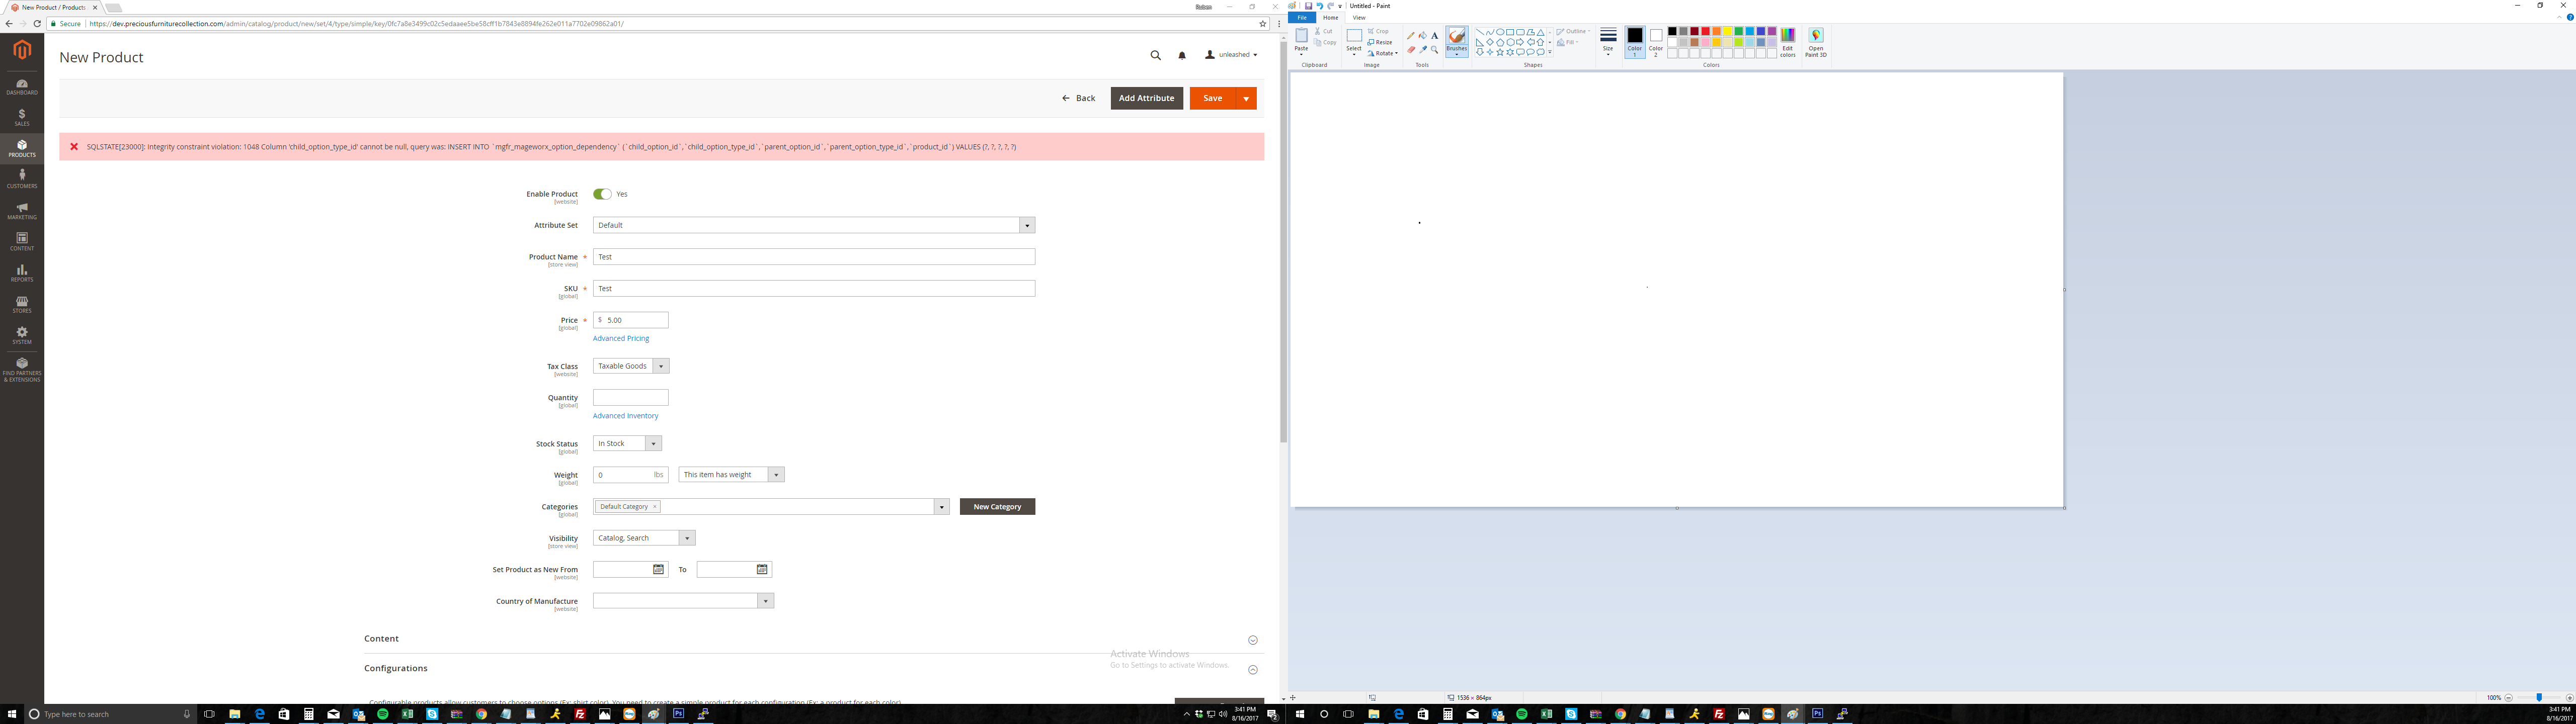Click the search magnifier in Magento header
2576x724 pixels.
point(1155,56)
